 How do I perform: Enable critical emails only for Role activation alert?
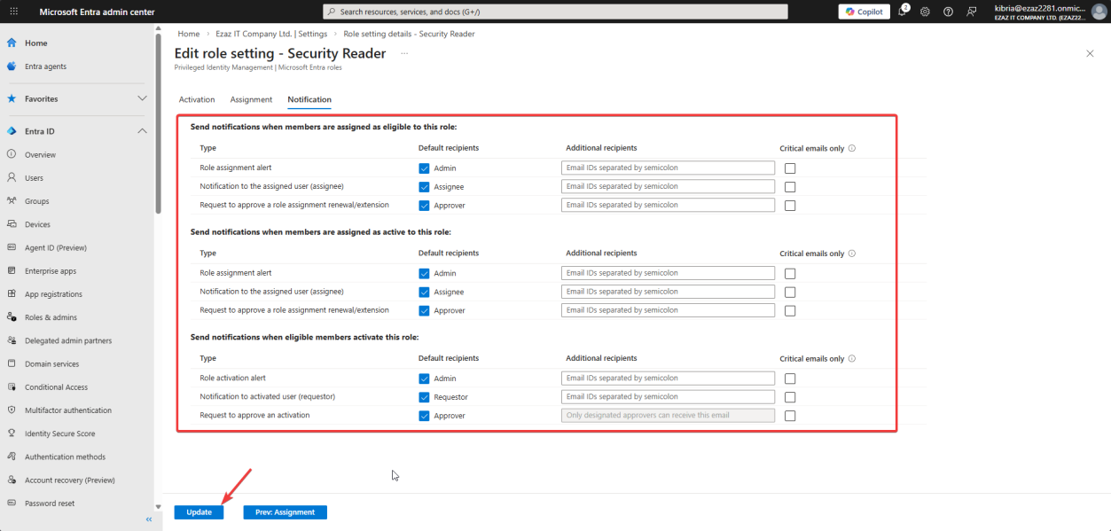click(790, 379)
